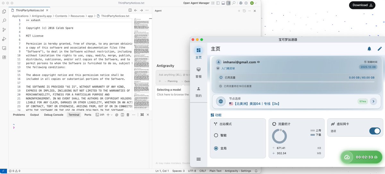Select 智能 smart outbound mode radio

point(216,135)
